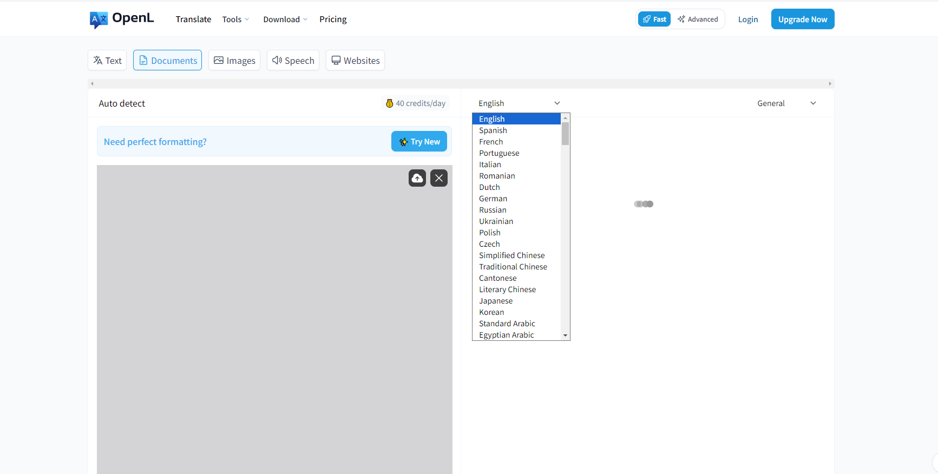
Task: Select Simplified Chinese in language list
Action: point(511,255)
